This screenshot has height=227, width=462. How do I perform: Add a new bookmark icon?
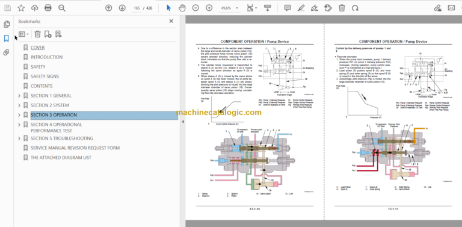click(x=48, y=34)
